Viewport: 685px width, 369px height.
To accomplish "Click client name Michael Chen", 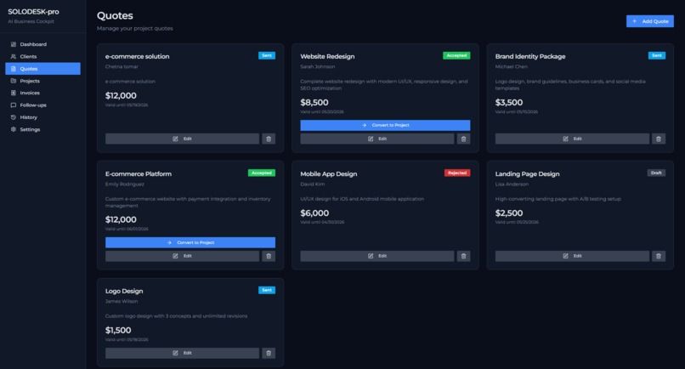I will pos(511,66).
